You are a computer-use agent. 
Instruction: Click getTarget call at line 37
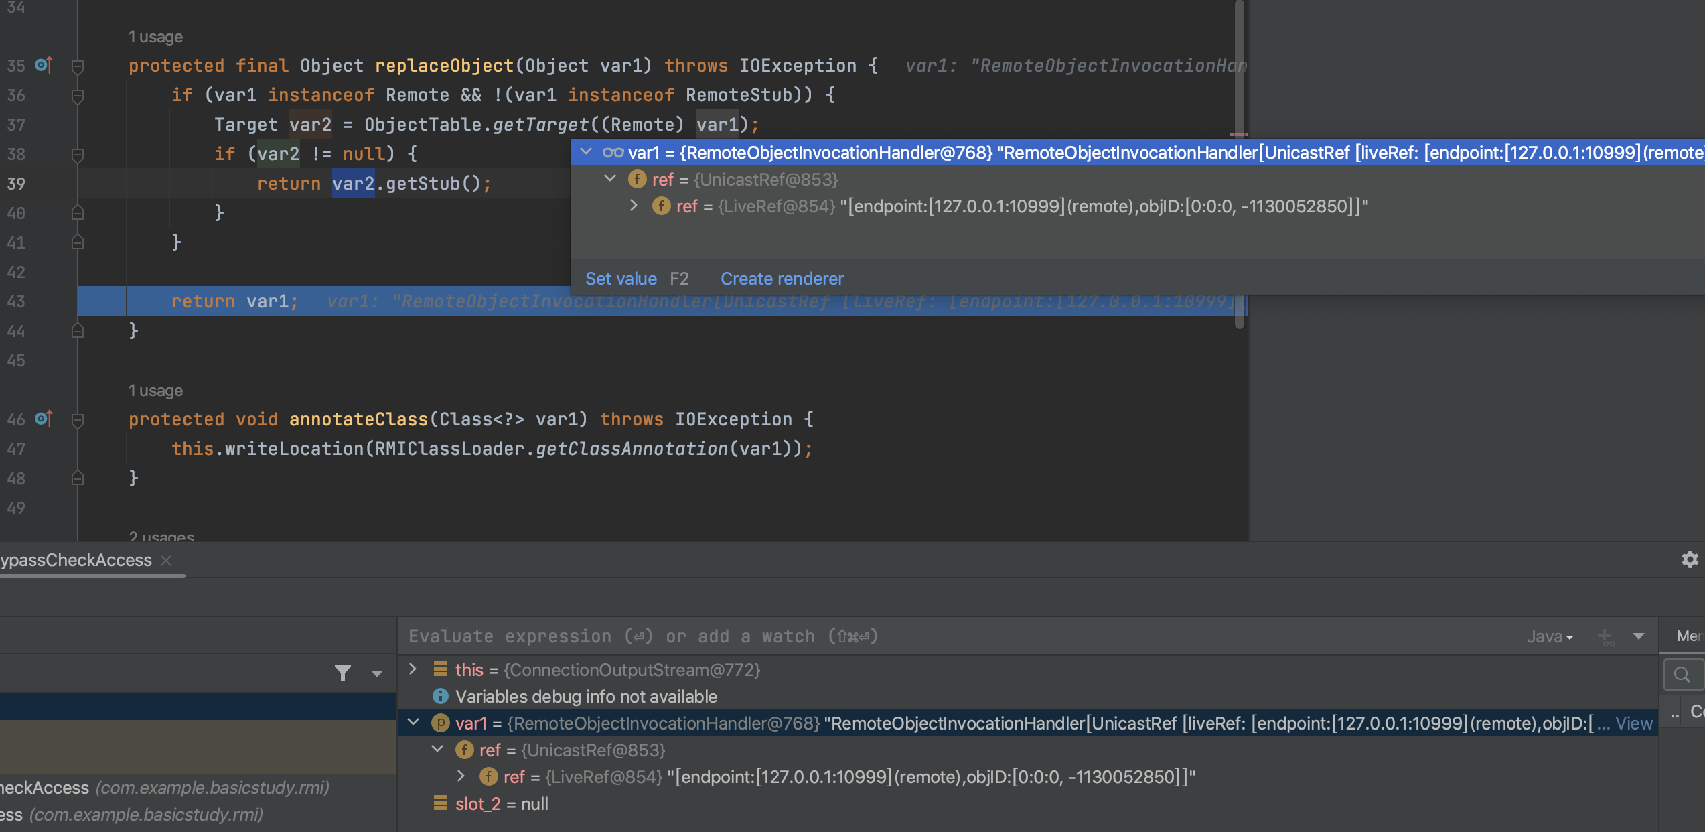540,125
